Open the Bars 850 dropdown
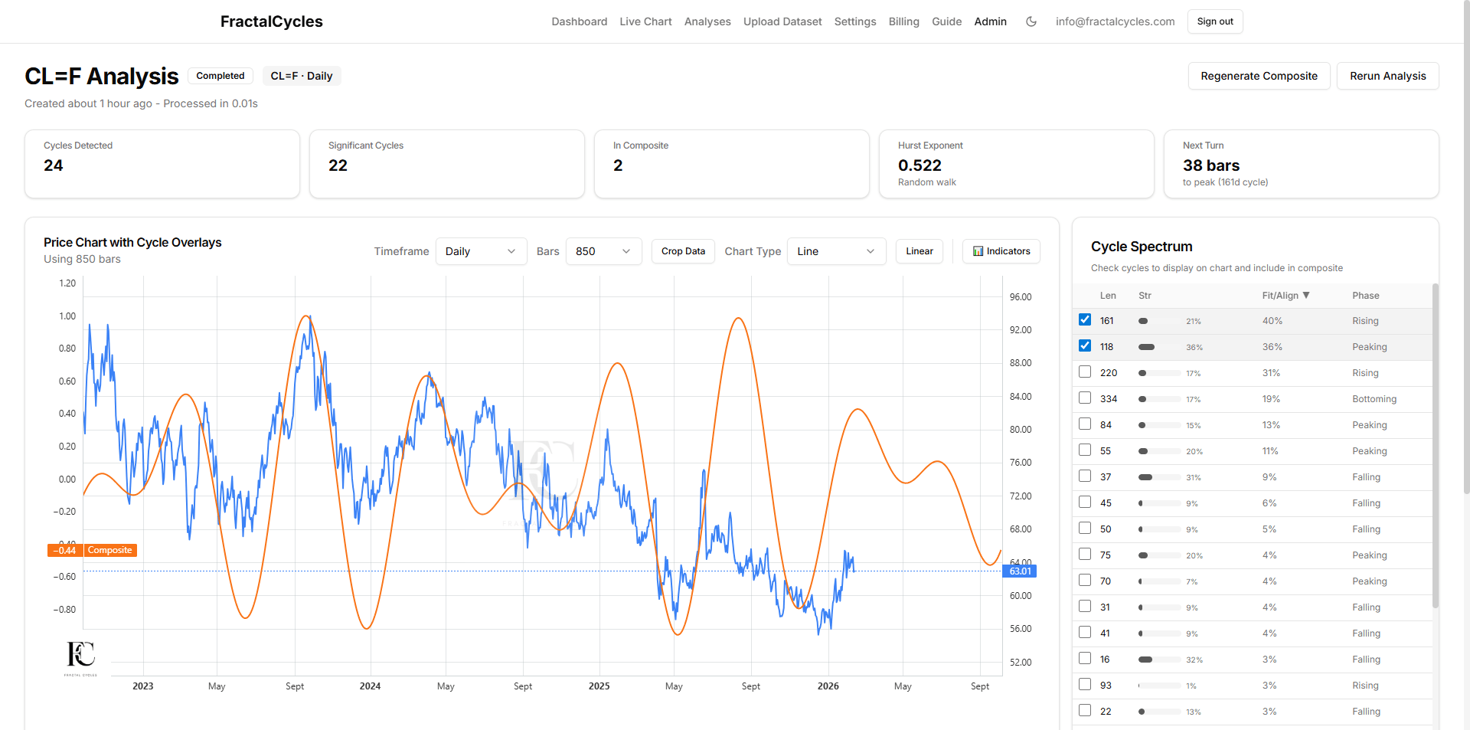1470x730 pixels. click(603, 251)
